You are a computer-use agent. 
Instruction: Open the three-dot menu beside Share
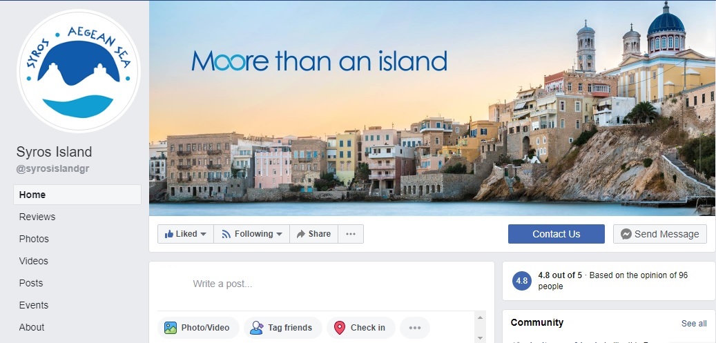tap(351, 234)
